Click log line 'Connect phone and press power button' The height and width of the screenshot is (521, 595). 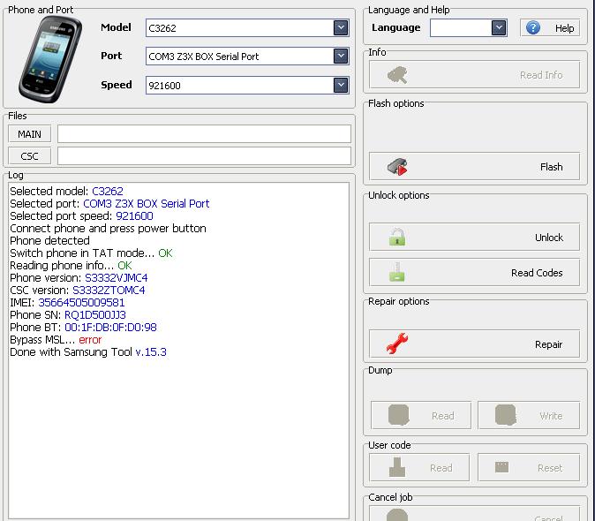pos(109,229)
